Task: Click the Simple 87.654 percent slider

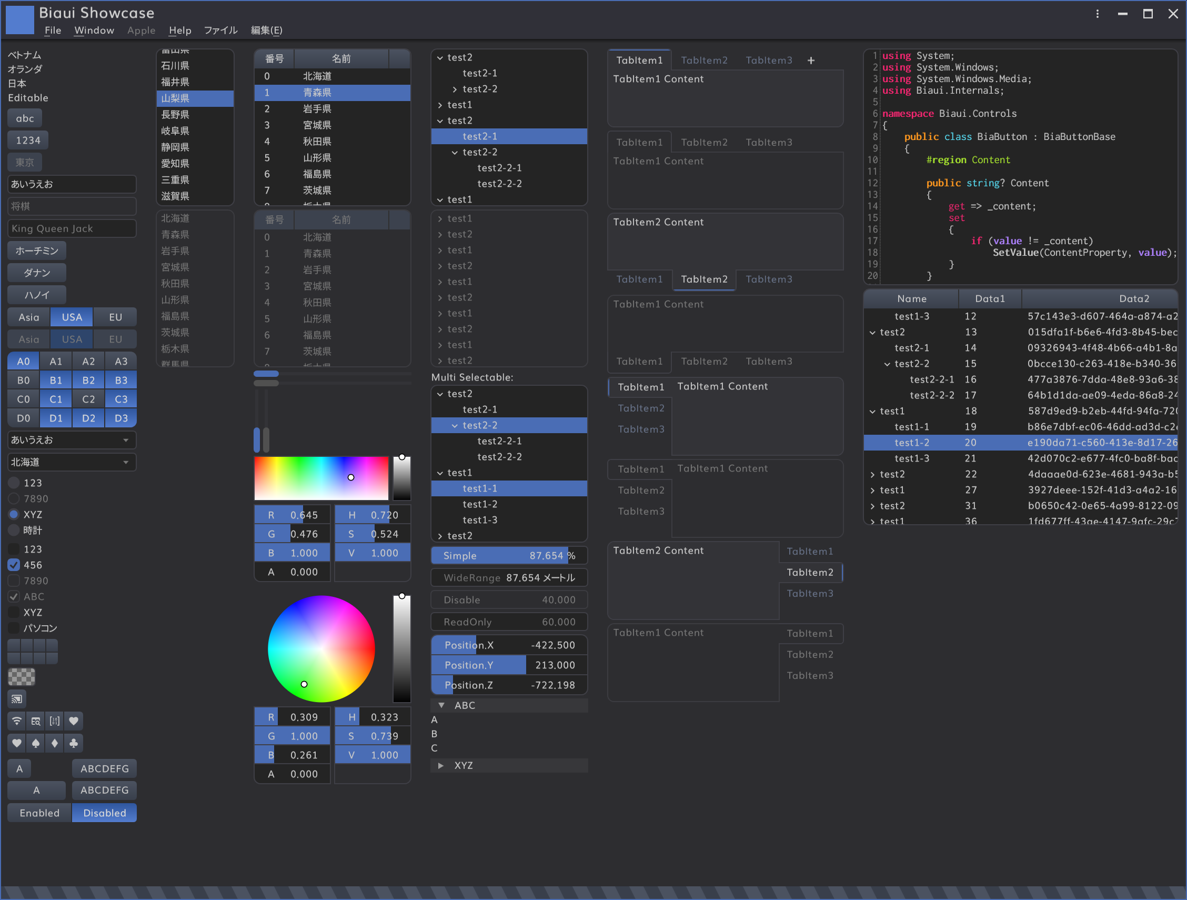Action: click(x=509, y=555)
